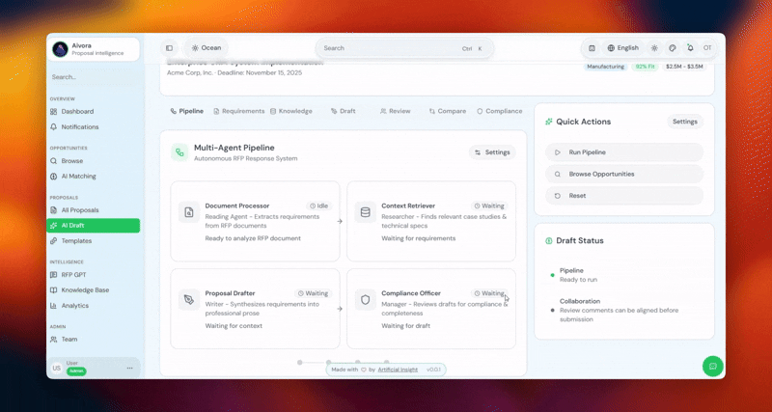
Task: Open the color palette icon
Action: [x=672, y=48]
